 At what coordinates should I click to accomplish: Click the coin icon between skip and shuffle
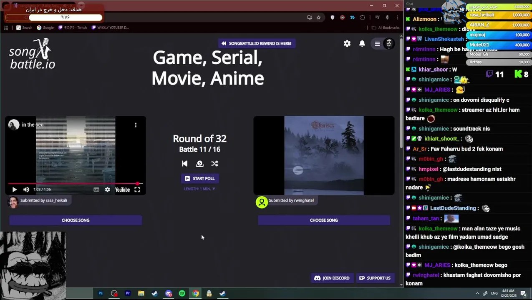coord(199,164)
